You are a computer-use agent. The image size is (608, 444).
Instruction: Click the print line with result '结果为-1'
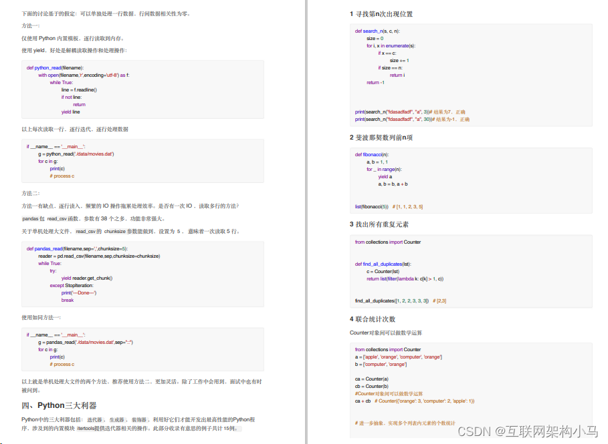412,120
